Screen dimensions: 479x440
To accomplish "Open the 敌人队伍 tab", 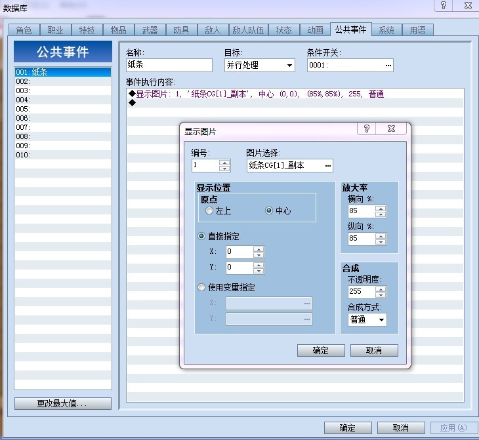I will [x=249, y=30].
